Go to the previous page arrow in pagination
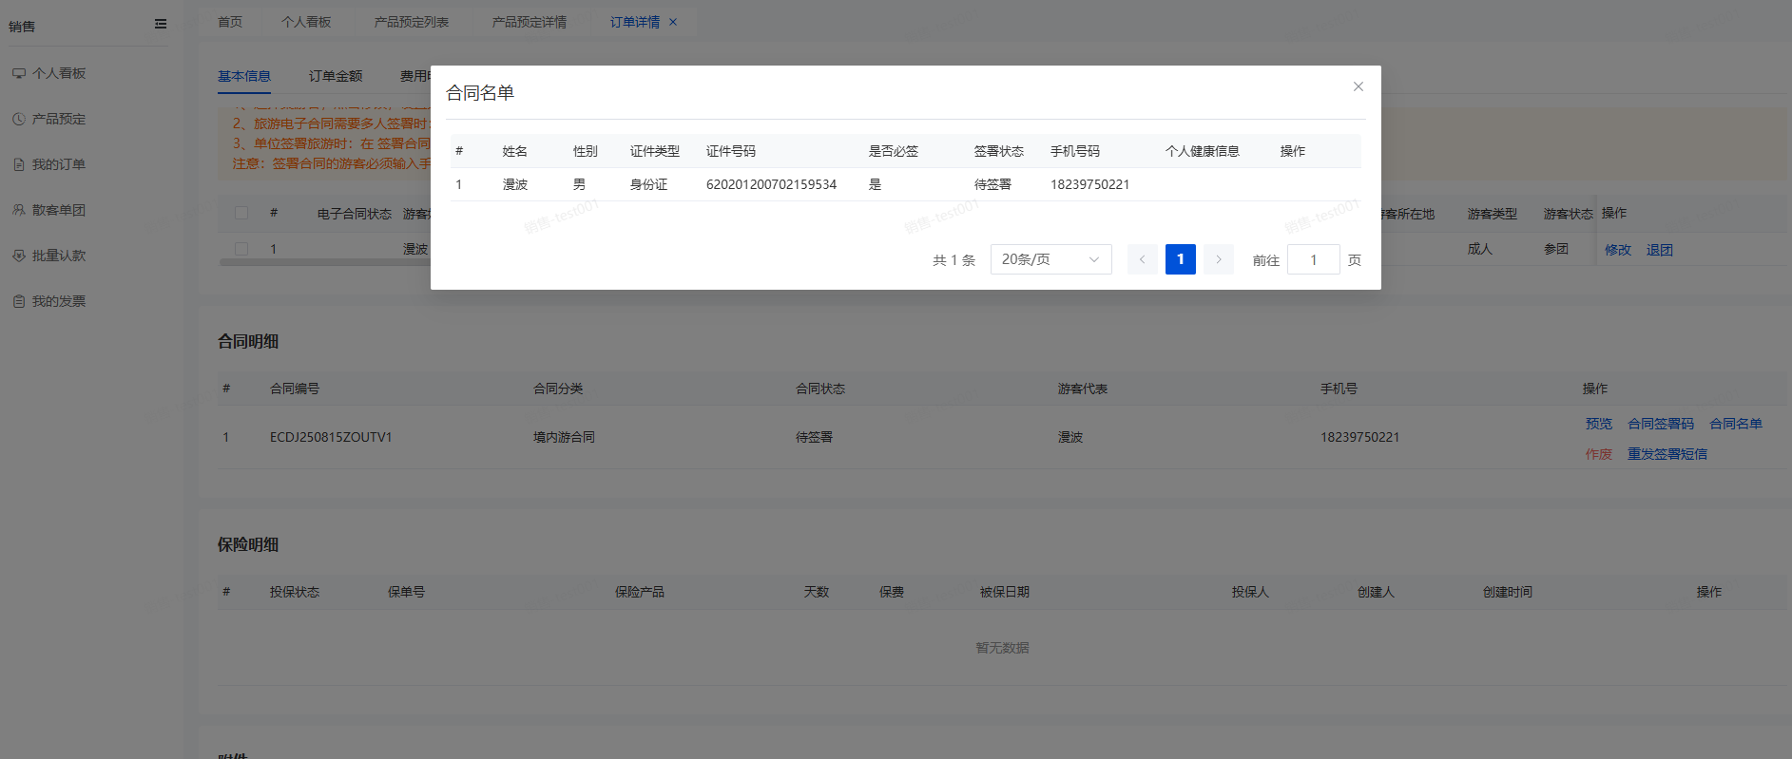Viewport: 1792px width, 759px height. click(x=1142, y=259)
